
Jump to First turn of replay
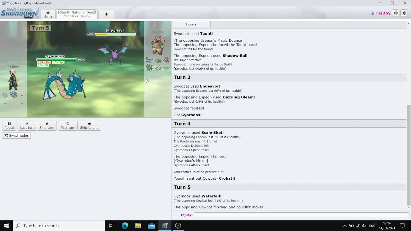click(68, 125)
